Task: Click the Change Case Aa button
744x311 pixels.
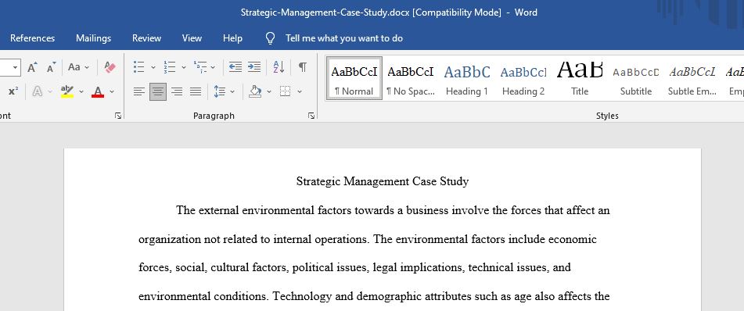Action: click(x=74, y=67)
